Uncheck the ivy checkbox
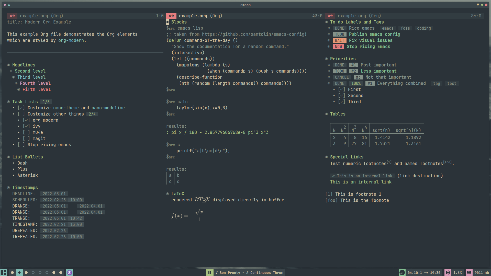Screen dimensions: 491x276 (x=26, y=126)
